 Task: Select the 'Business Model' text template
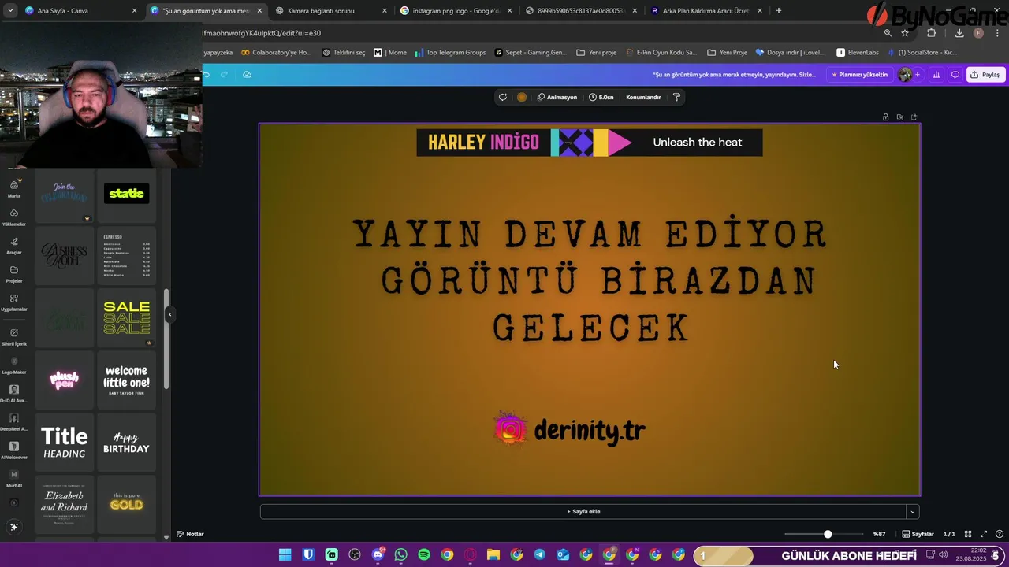click(65, 256)
